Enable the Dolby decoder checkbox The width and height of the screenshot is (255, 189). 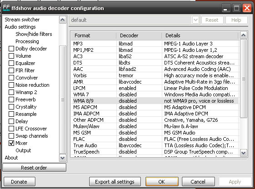[x=11, y=49]
